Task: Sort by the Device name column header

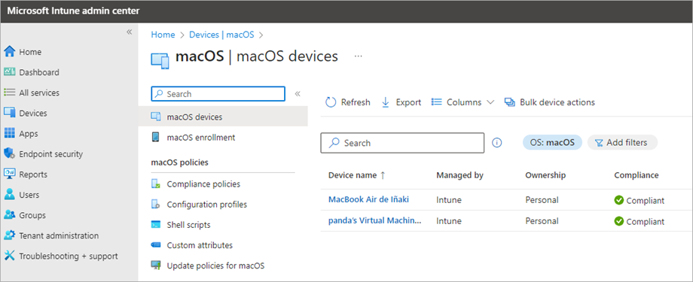Action: point(356,175)
